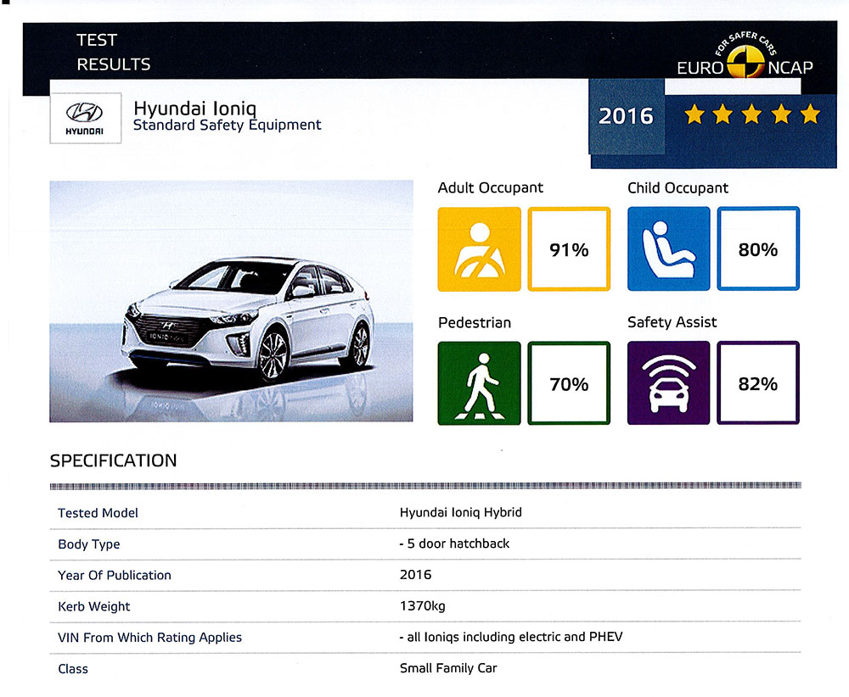Screen dimensions: 849x697
Task: Click the SPECIFICATION heading
Action: 113,460
